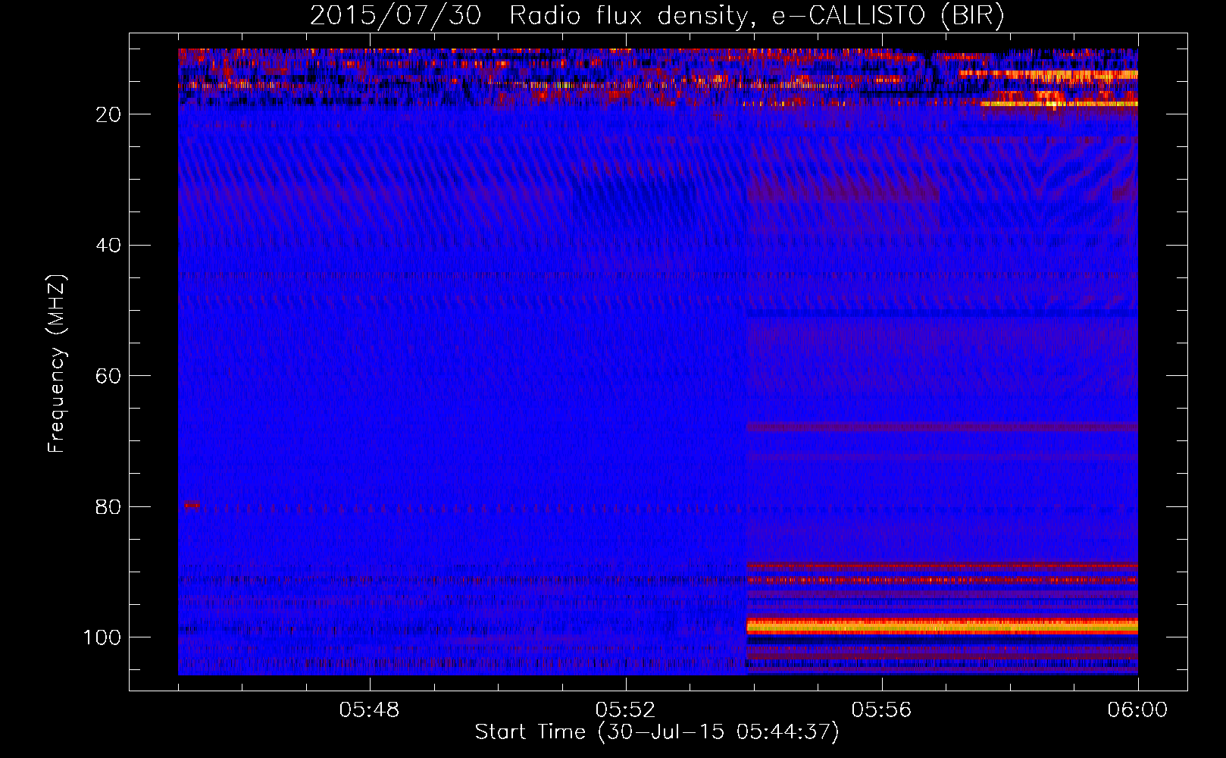The height and width of the screenshot is (758, 1226).
Task: Click the bright yellow emission band near 100 MHz
Action: [942, 626]
